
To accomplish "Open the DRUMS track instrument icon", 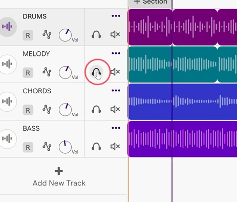I will pyautogui.click(x=7, y=27).
